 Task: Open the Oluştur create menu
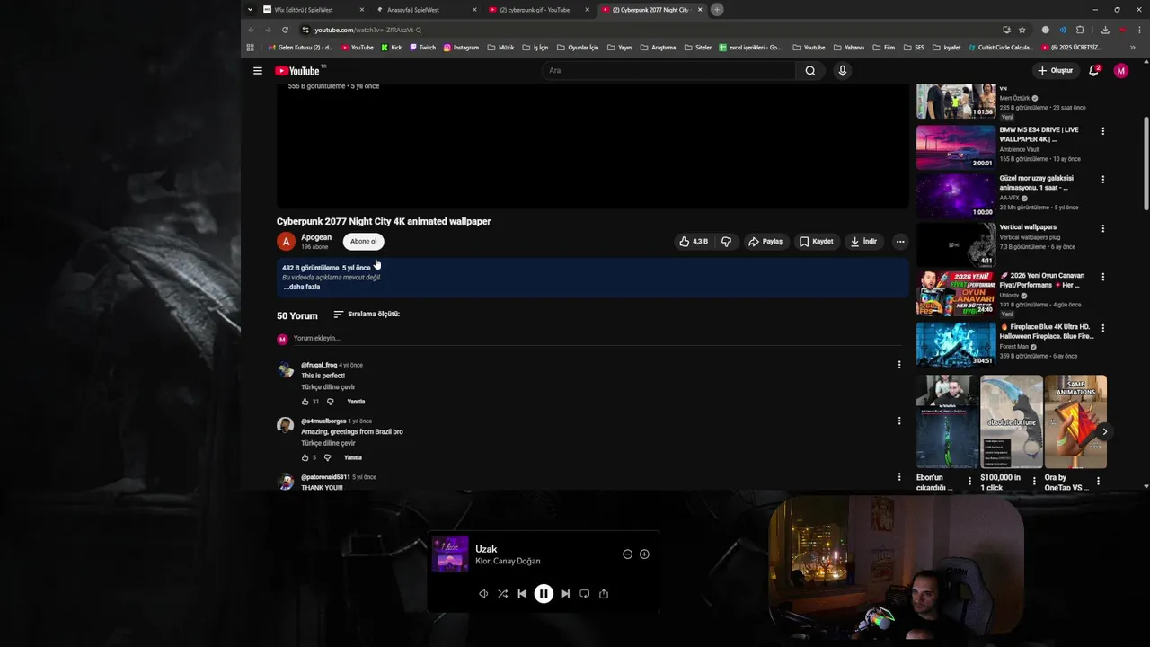[1056, 71]
